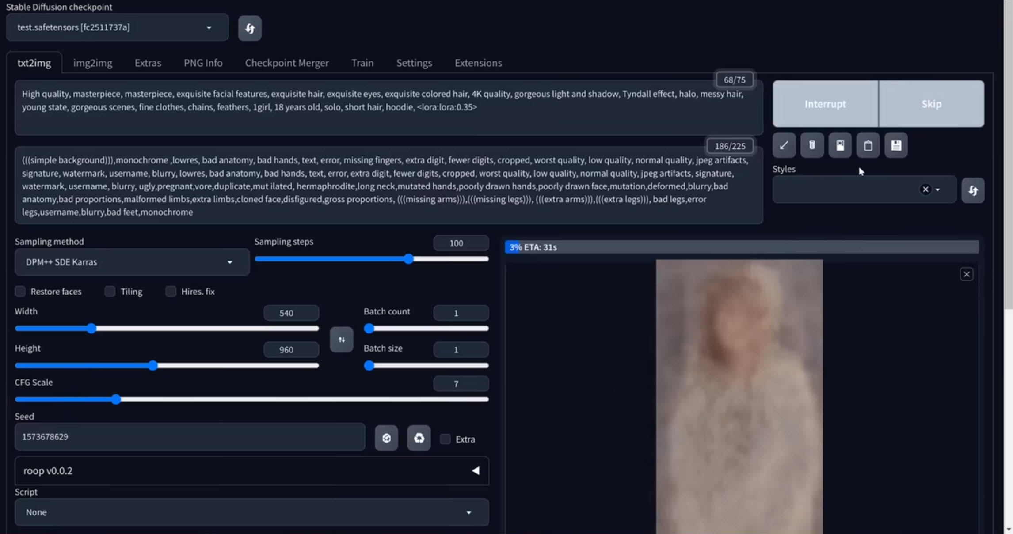Click the styles refresh icon
This screenshot has width=1013, height=534.
pos(972,190)
